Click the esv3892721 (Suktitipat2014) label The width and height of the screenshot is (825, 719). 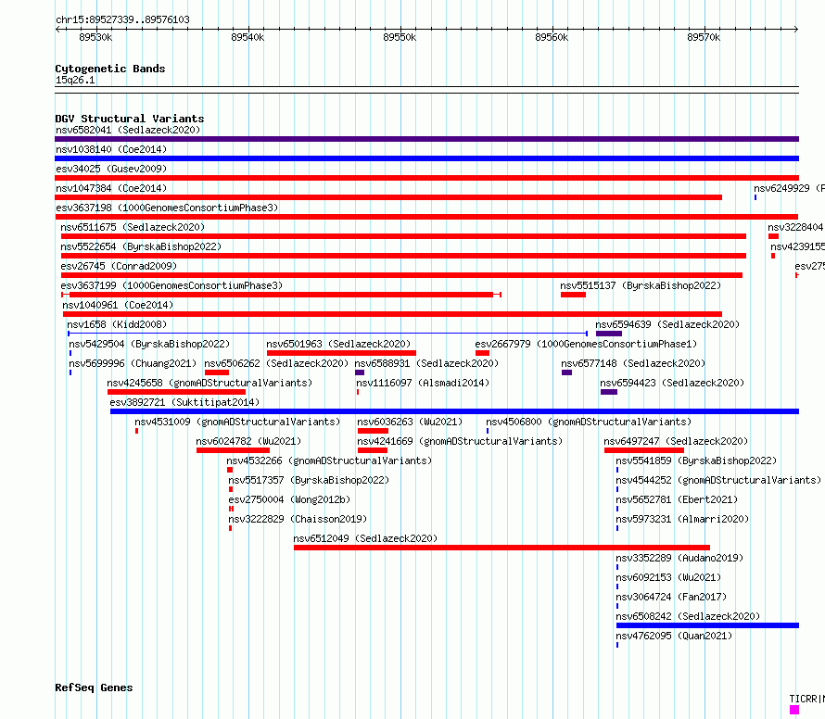184,402
